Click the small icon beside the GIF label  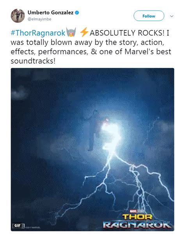coord(23,226)
